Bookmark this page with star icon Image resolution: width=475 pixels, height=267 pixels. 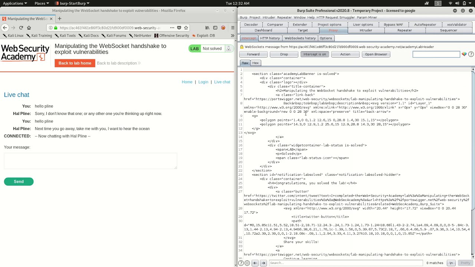pyautogui.click(x=186, y=27)
